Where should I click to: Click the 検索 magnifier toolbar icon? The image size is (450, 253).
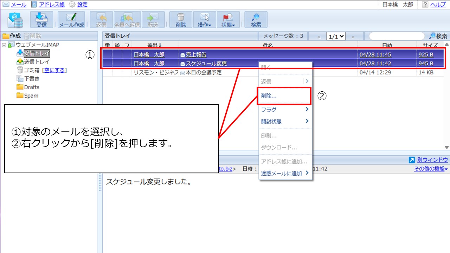(256, 20)
